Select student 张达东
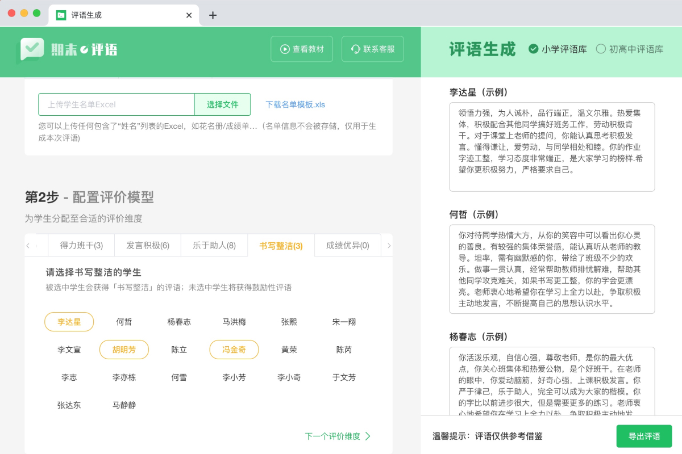 (x=69, y=405)
